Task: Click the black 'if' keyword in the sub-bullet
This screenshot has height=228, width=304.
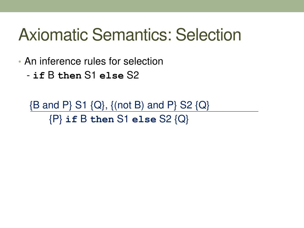Action: [39, 75]
